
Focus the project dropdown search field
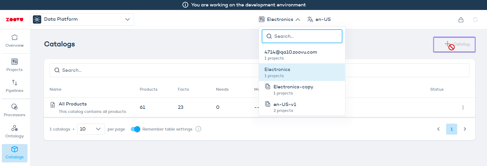302,36
